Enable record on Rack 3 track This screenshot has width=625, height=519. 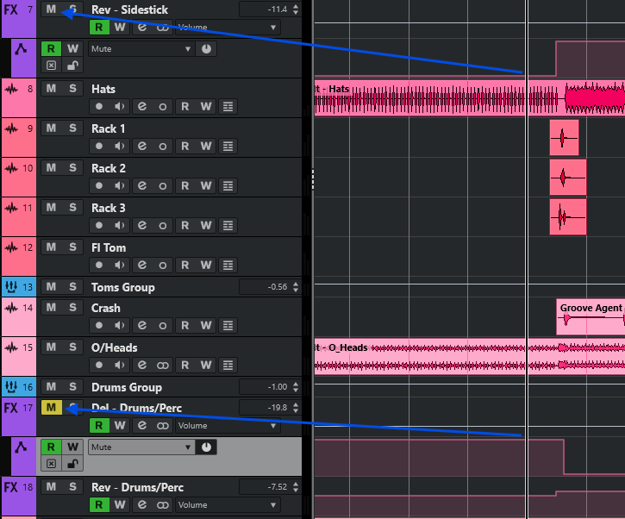tap(99, 225)
